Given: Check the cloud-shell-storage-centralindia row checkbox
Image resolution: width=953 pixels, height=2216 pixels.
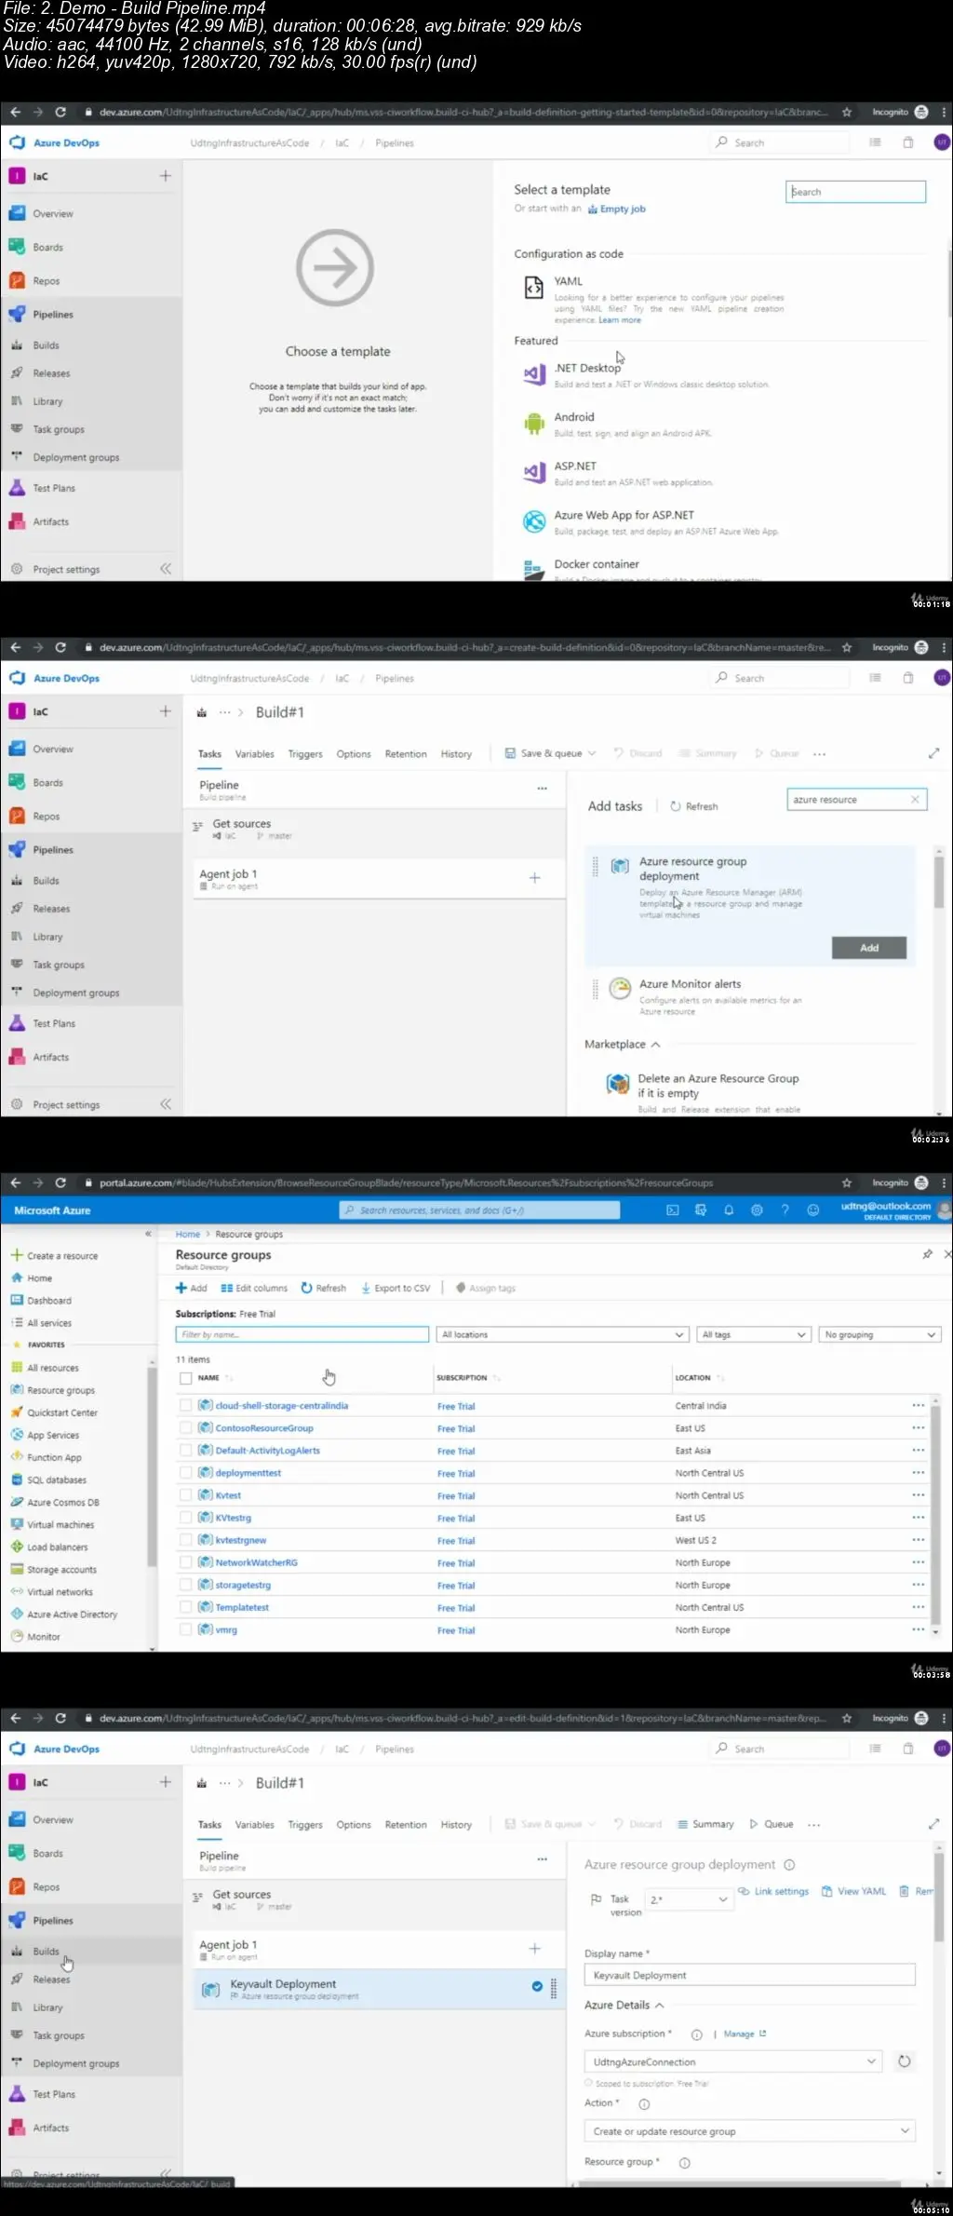Looking at the screenshot, I should click(185, 1405).
